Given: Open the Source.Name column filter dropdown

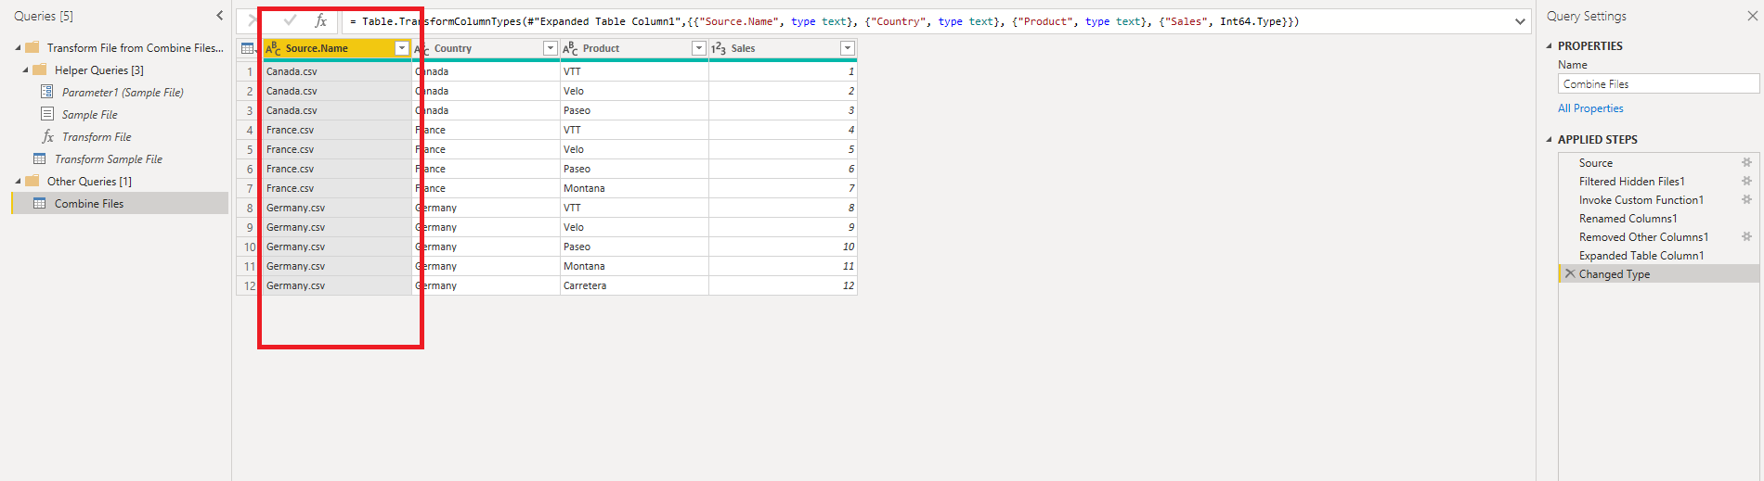Looking at the screenshot, I should pos(401,48).
